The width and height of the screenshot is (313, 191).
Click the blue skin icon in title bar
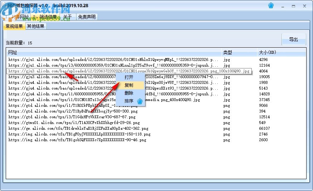[x=271, y=5]
